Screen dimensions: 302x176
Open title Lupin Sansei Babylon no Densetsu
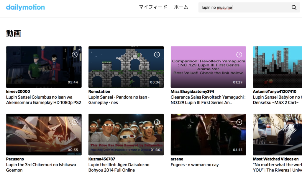pyautogui.click(x=278, y=100)
